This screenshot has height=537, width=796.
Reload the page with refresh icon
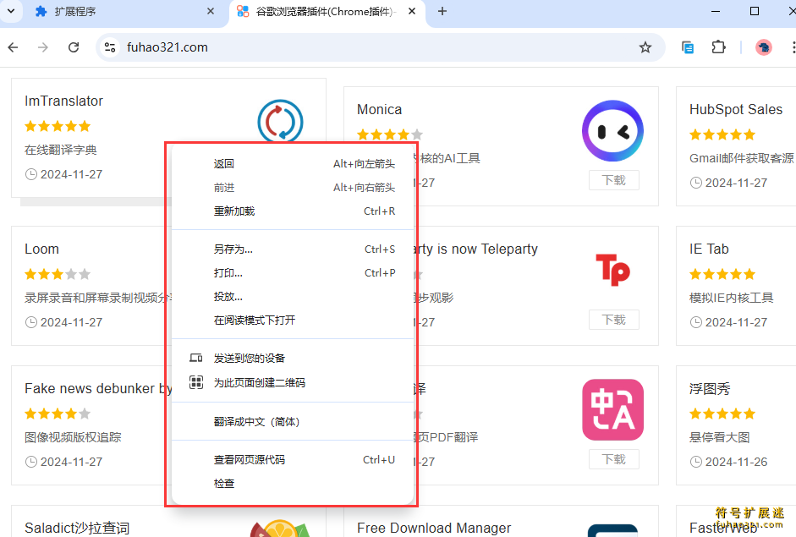[x=74, y=47]
